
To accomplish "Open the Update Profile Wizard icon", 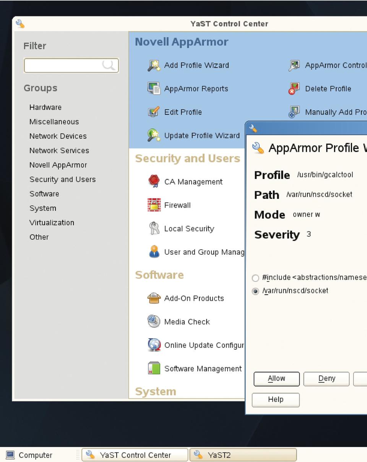I will pos(154,136).
